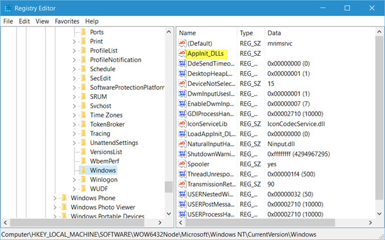Open the Edit menu

24,21
